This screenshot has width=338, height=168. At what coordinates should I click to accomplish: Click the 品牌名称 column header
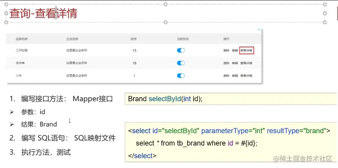(x=22, y=39)
